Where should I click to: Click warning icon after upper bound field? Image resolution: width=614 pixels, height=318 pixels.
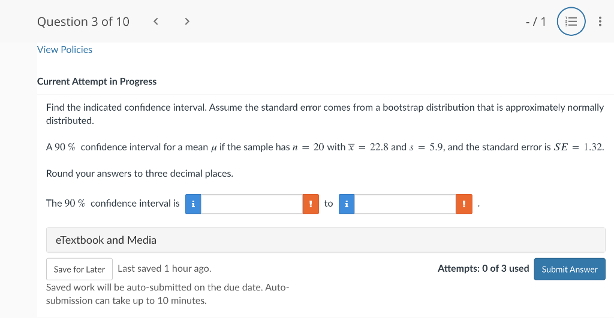463,204
